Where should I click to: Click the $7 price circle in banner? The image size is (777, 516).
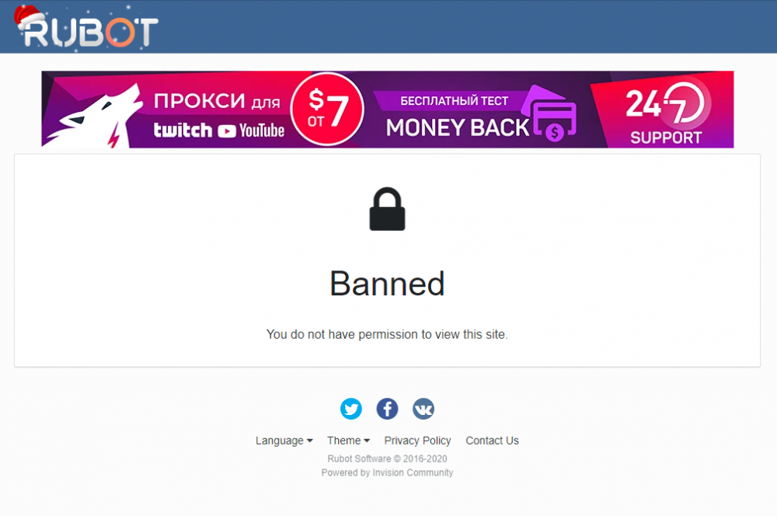point(328,107)
